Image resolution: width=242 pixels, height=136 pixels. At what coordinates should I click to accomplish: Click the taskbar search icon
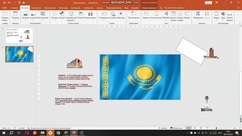tap(11, 133)
